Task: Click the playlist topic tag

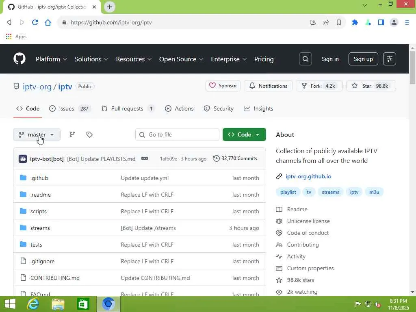Action: coord(288,192)
